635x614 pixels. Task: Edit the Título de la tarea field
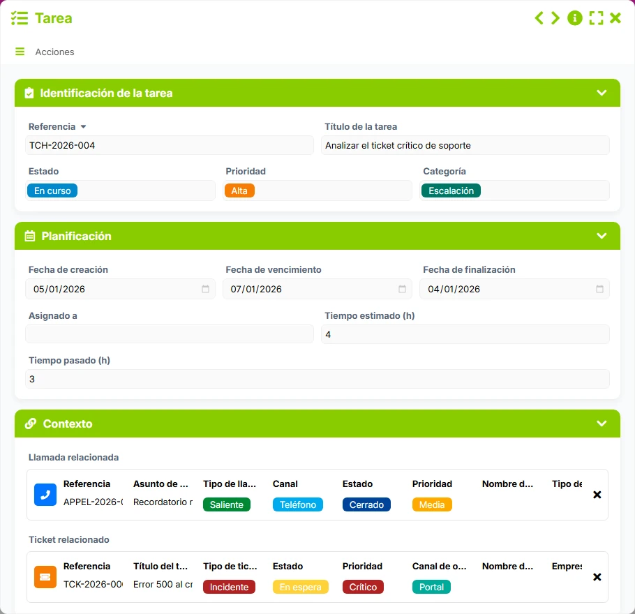tap(465, 145)
